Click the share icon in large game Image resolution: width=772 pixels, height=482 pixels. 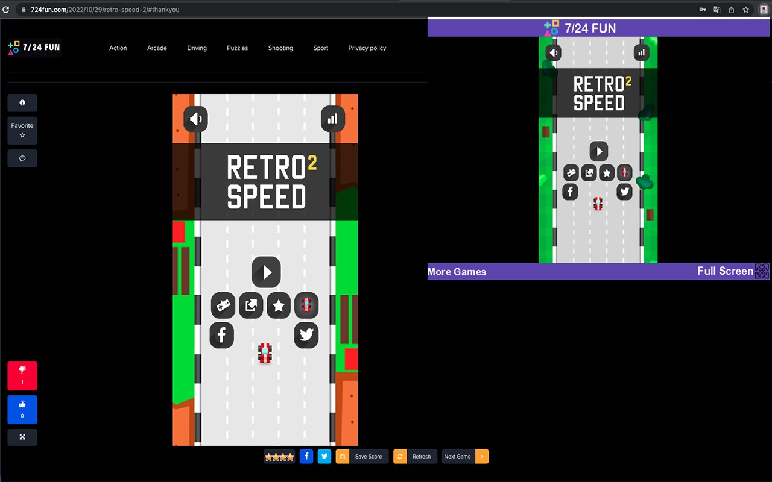pos(251,305)
